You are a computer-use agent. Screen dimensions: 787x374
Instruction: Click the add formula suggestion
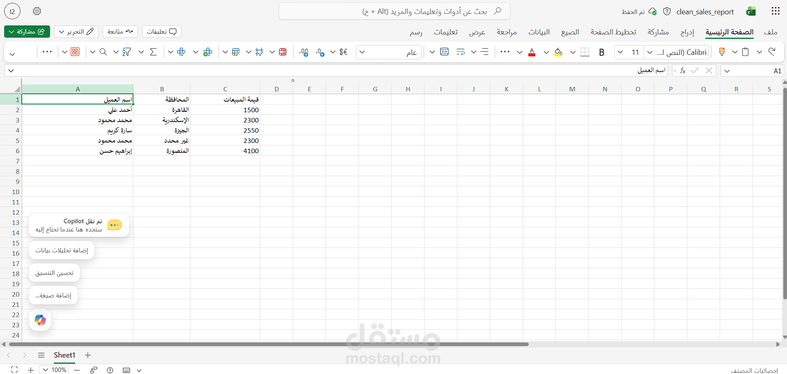(x=53, y=295)
